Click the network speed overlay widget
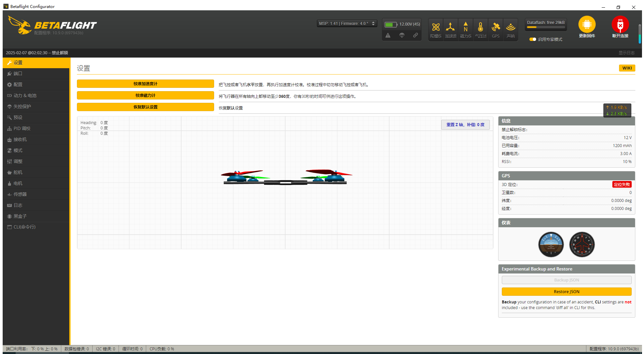Screen dimensions: 644x354 coord(617,110)
